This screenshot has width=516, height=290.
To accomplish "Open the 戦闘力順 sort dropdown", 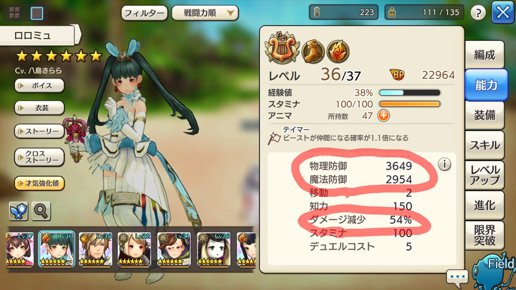I will coord(205,13).
